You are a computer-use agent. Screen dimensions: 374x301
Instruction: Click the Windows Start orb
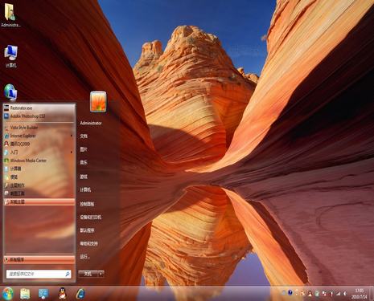(x=8, y=294)
